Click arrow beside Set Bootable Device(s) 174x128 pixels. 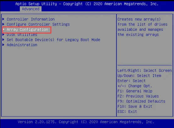[x=3, y=39]
